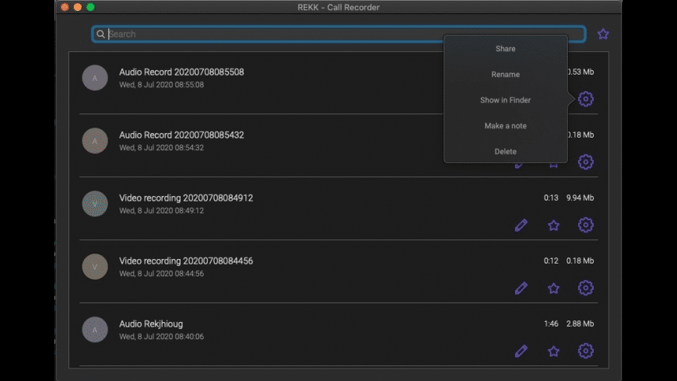The image size is (677, 381).
Task: Open gear settings for Audio Rekjhioug
Action: 585,351
